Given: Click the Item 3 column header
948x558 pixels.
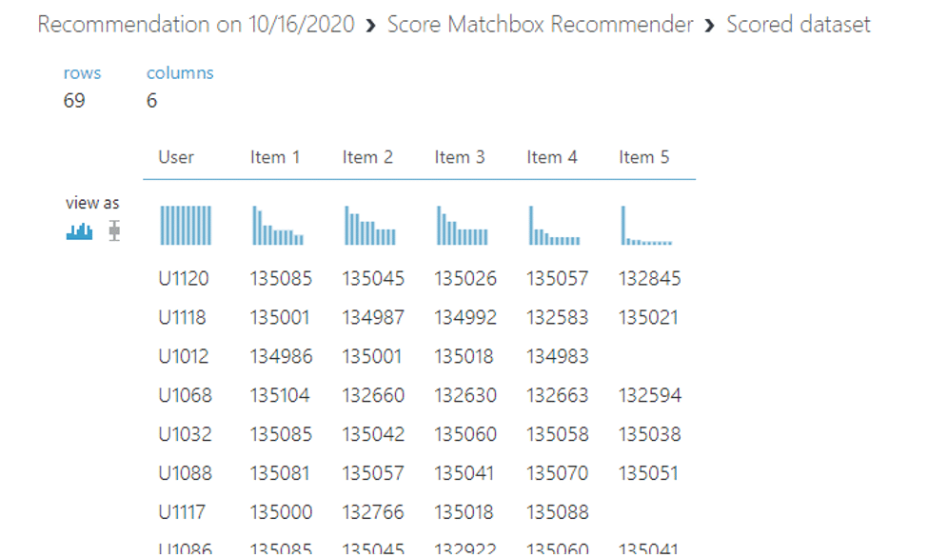Looking at the screenshot, I should pos(460,157).
